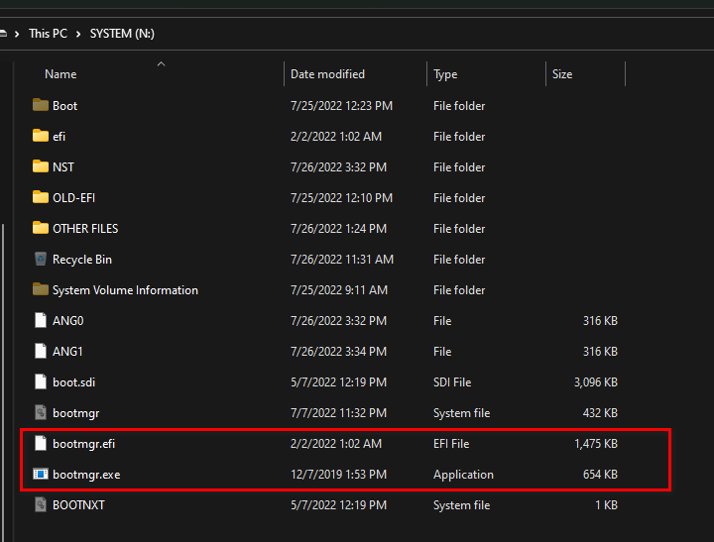Click SYSTEM (N:) breadcrumb segment
The height and width of the screenshot is (542, 714).
tap(122, 34)
